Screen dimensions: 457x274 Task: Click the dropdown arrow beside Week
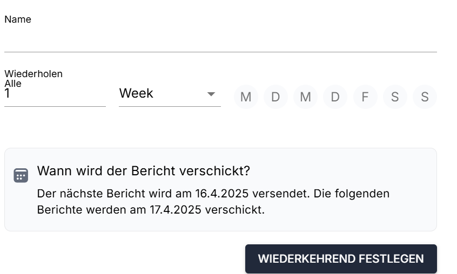pyautogui.click(x=211, y=94)
